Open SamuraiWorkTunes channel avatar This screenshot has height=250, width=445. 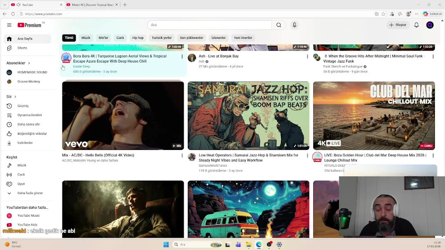192,157
